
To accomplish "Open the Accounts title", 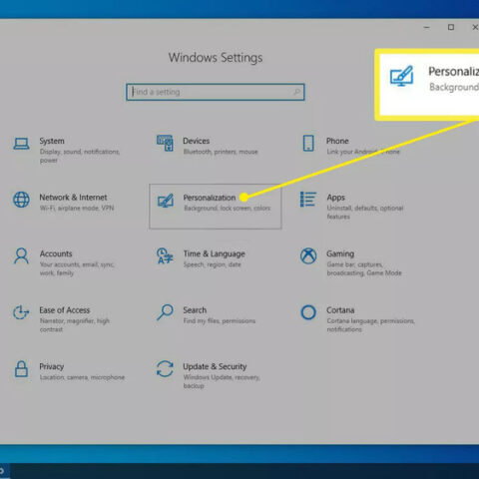I will pos(56,253).
